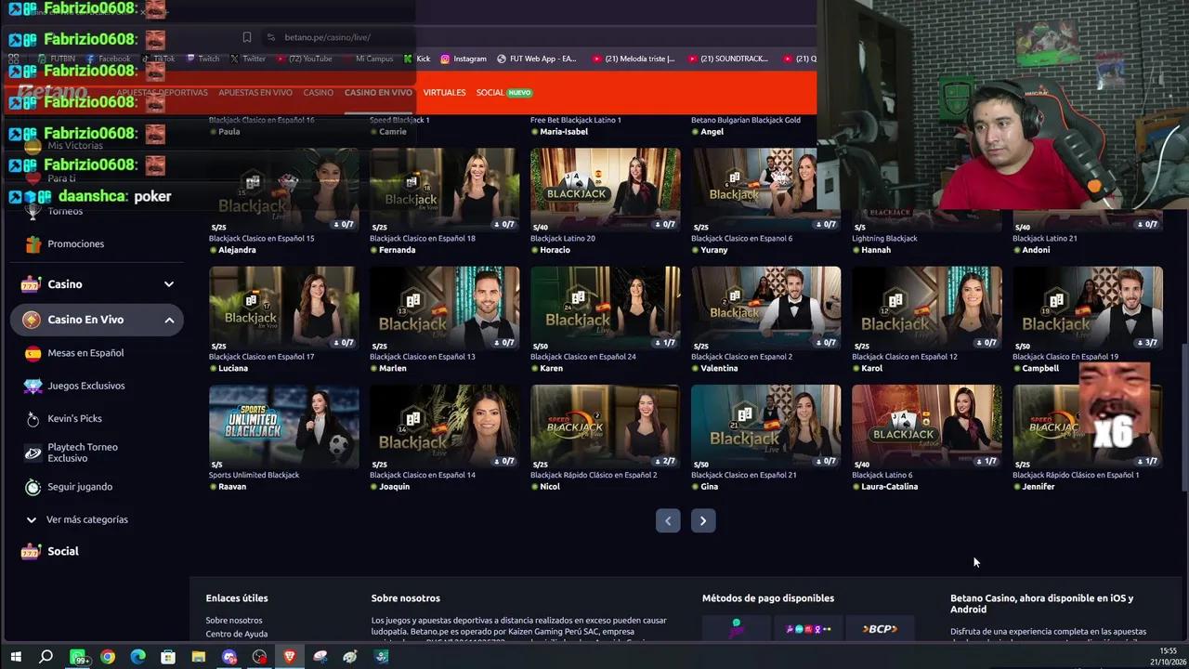The height and width of the screenshot is (669, 1189).
Task: Open the APUESTAS DEPORTIVAS top tab
Action: [x=162, y=93]
